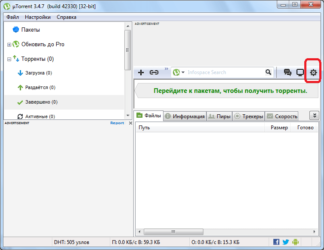The height and width of the screenshot is (250, 324).
Task: Maximize the µTorrent window
Action: coord(295,5)
